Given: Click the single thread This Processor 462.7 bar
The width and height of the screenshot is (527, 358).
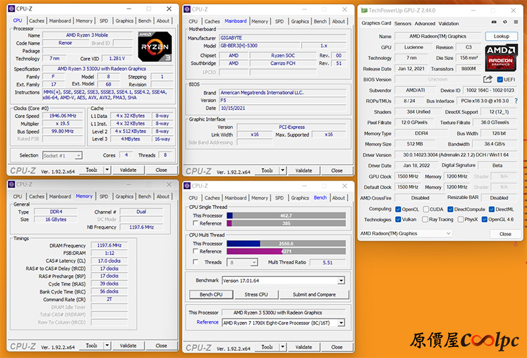Looking at the screenshot, I should [x=286, y=216].
